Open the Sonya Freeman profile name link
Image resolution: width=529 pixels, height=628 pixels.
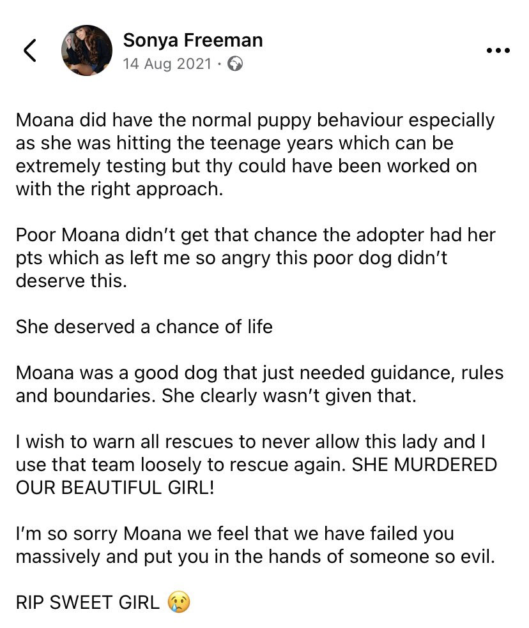[x=192, y=40]
